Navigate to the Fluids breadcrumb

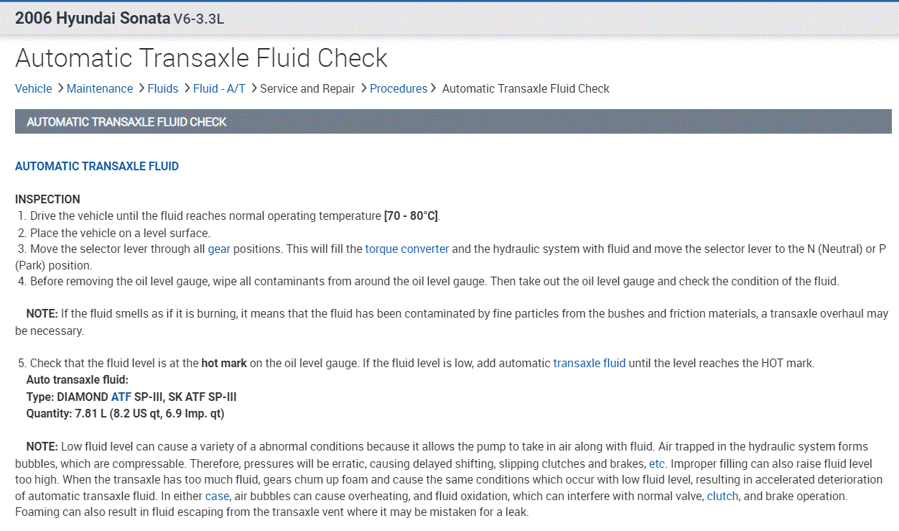coord(163,88)
